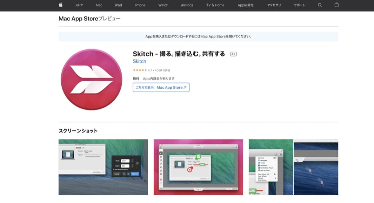Open the shopping bag icon
Screen dimensions: 374x203
click(x=336, y=5)
